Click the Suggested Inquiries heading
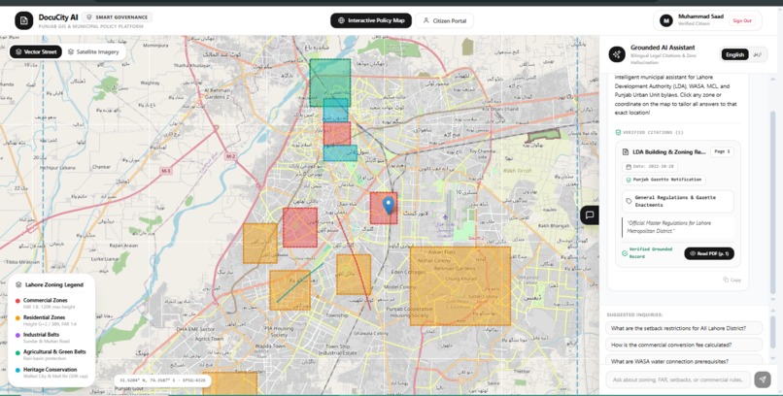 [634, 314]
